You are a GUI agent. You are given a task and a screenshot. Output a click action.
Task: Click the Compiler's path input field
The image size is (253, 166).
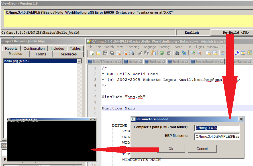(217, 128)
